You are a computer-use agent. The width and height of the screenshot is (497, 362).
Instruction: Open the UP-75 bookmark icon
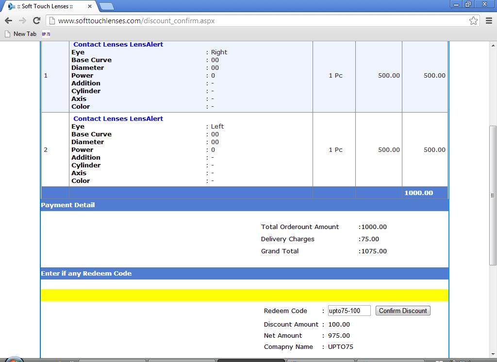[x=46, y=34]
